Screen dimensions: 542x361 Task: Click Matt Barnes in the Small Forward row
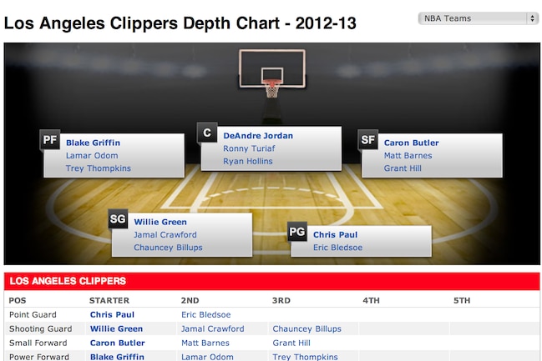click(205, 343)
